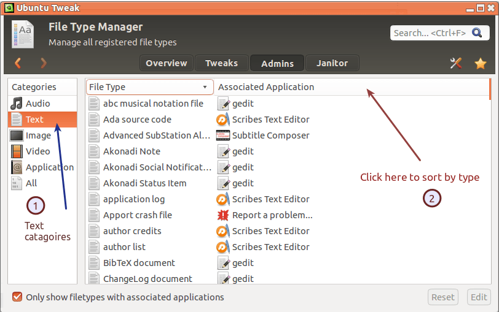499x312 pixels.
Task: Select the Video category film icon
Action: click(x=17, y=151)
